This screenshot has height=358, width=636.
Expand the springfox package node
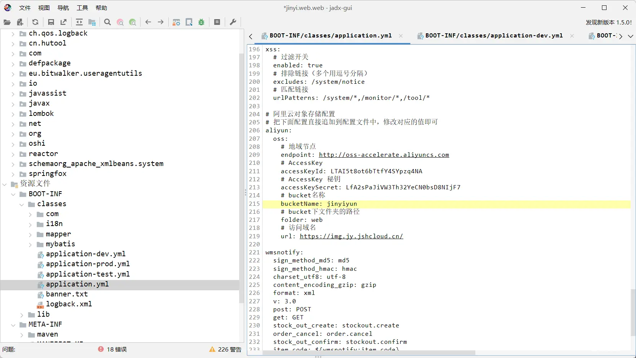(x=13, y=174)
